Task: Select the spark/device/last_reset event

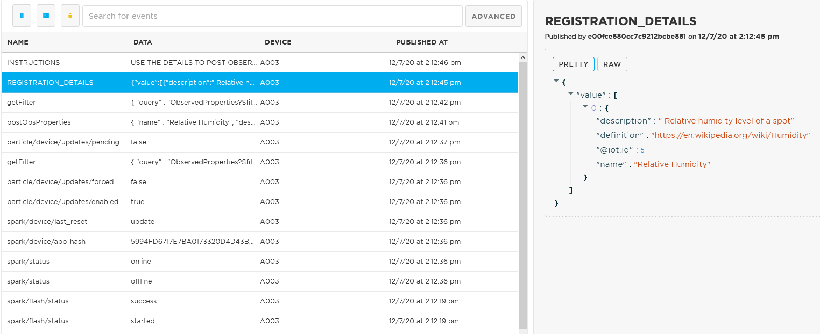Action: tap(260, 221)
